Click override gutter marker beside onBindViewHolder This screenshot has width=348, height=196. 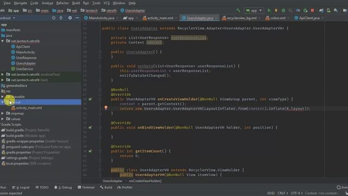[90, 127]
